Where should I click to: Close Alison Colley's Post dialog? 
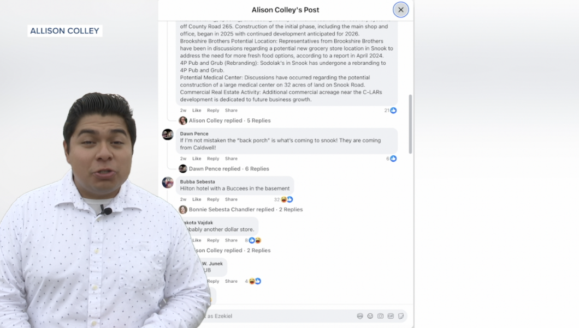400,10
